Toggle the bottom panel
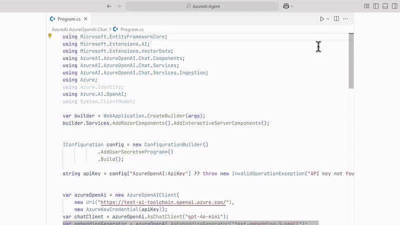 [385, 6]
